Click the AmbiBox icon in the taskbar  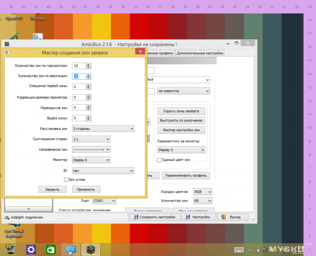(x=90, y=250)
